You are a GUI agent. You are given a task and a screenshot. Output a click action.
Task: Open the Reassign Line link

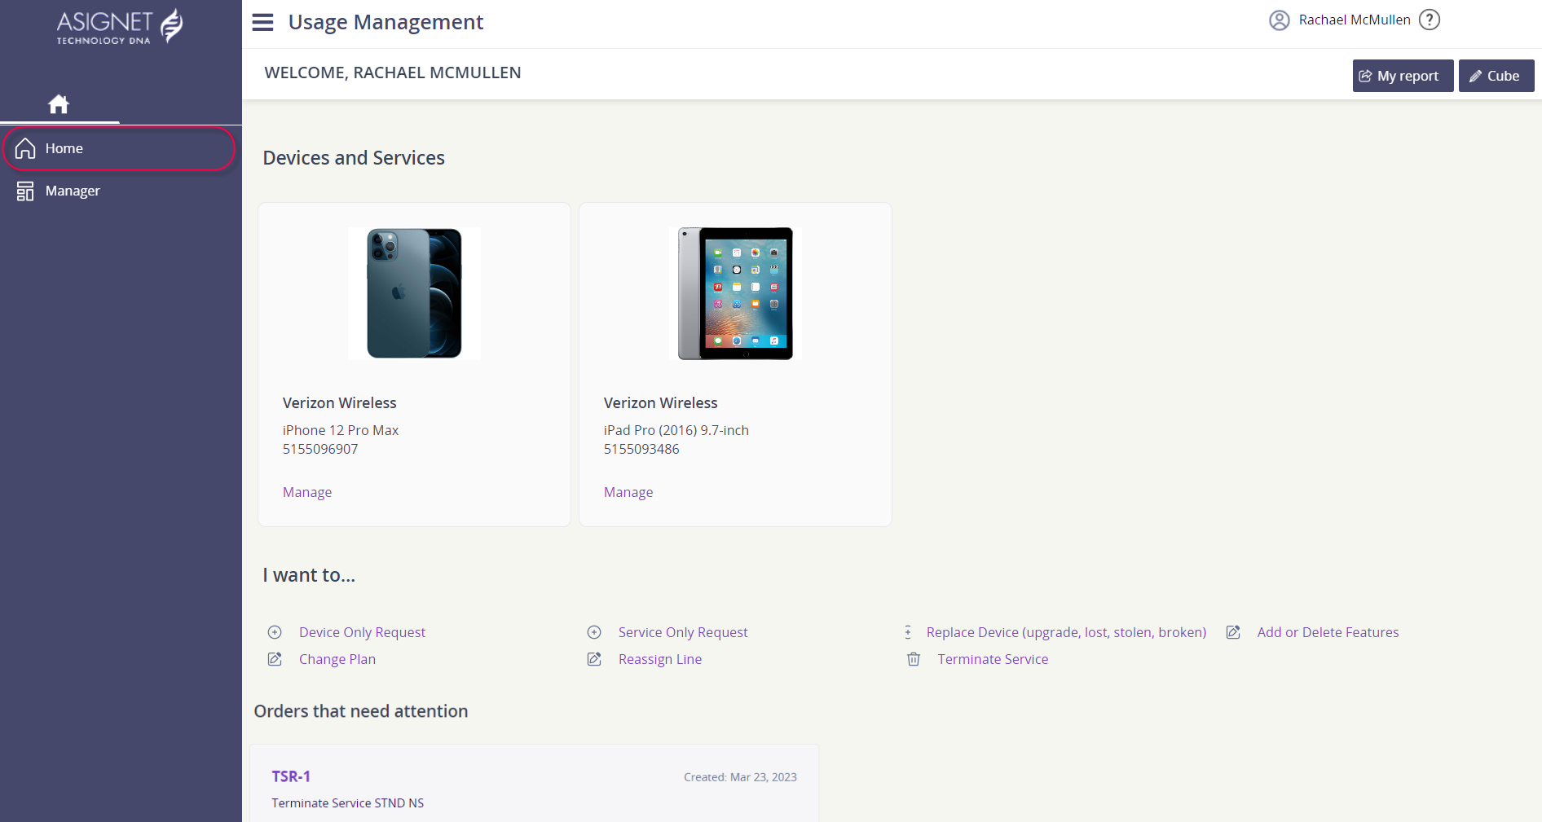coord(660,659)
